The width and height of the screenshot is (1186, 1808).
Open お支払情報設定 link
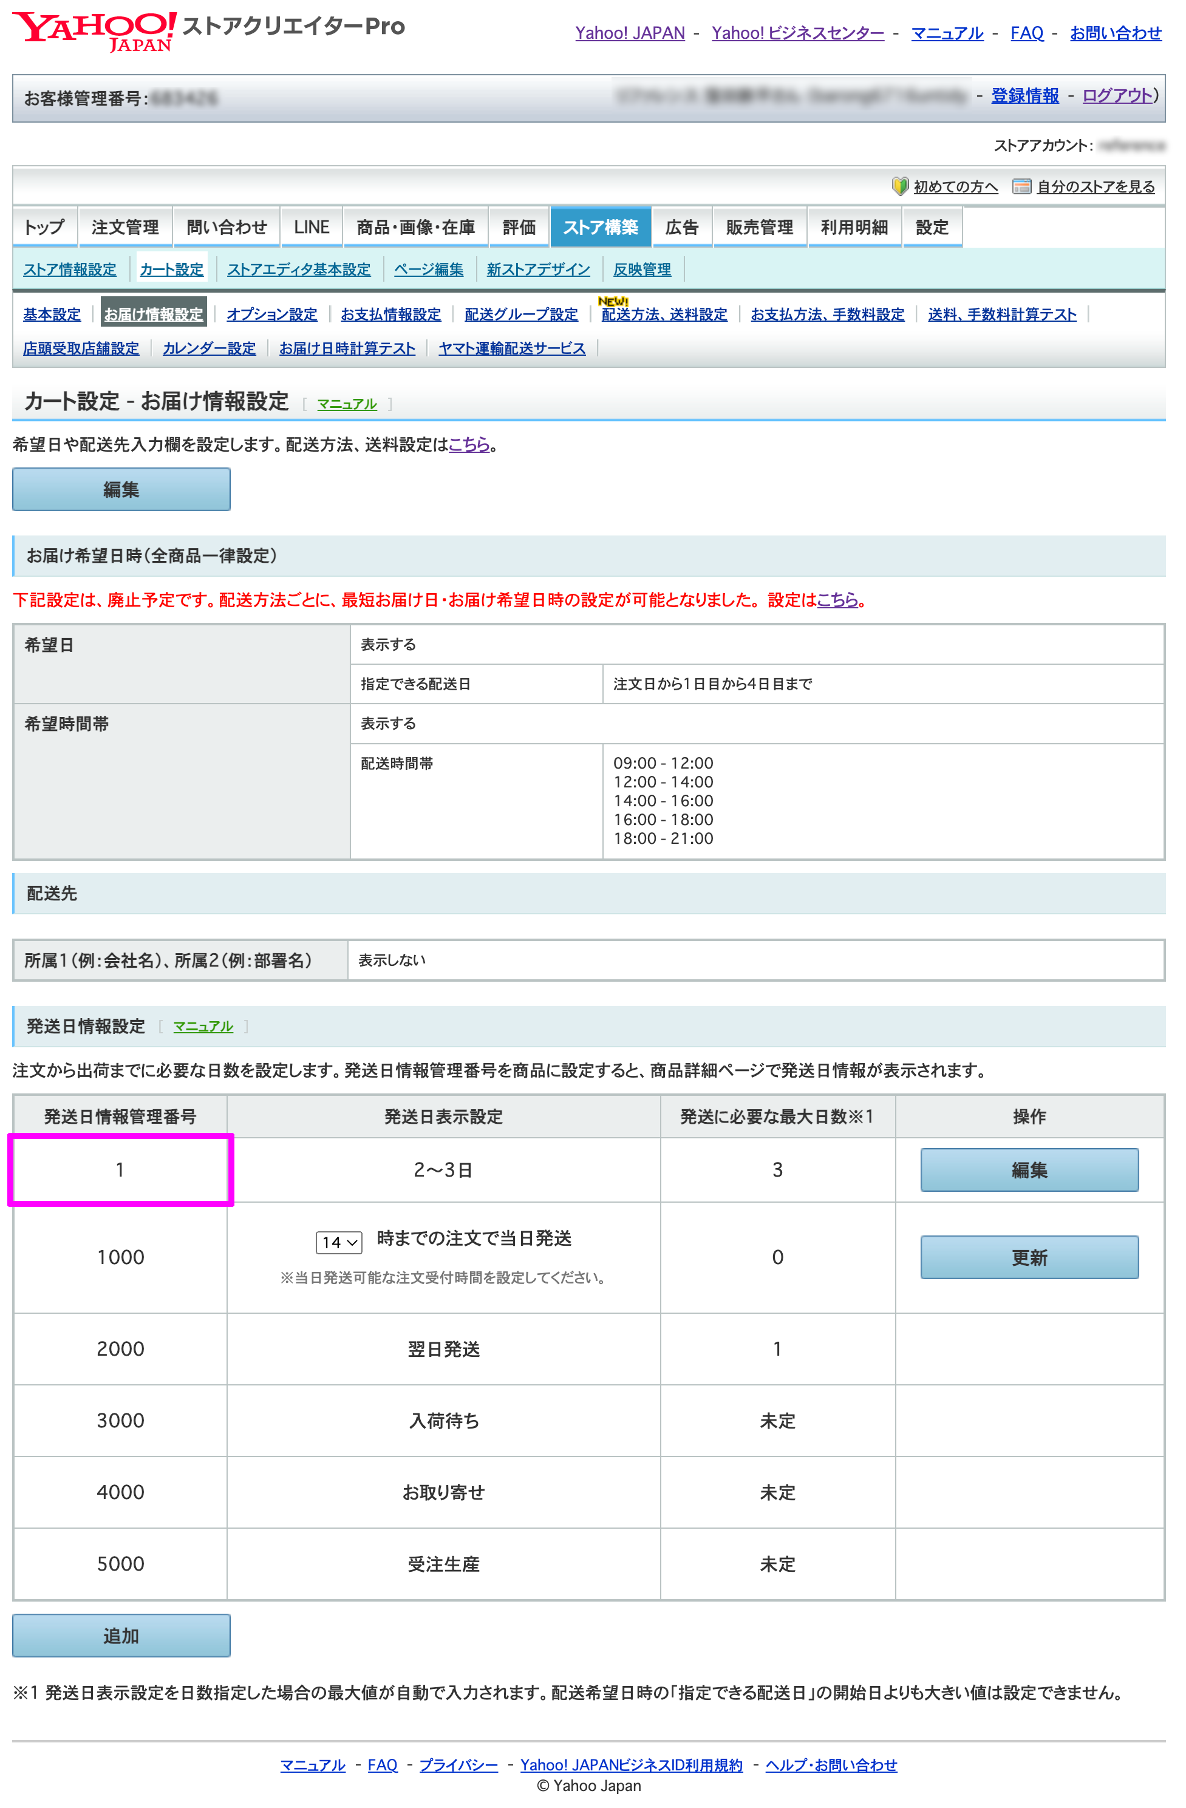click(390, 314)
